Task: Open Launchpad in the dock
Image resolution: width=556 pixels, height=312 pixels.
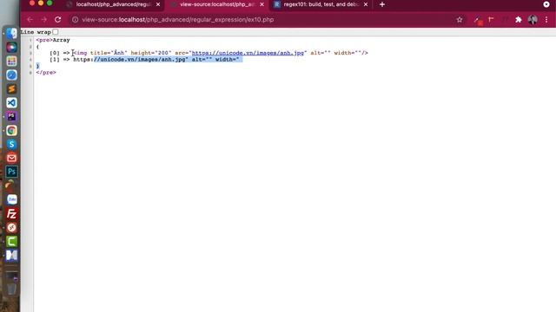Action: coord(11,61)
